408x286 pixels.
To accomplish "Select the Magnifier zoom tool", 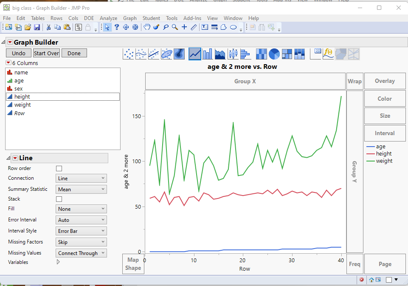I will [x=175, y=27].
